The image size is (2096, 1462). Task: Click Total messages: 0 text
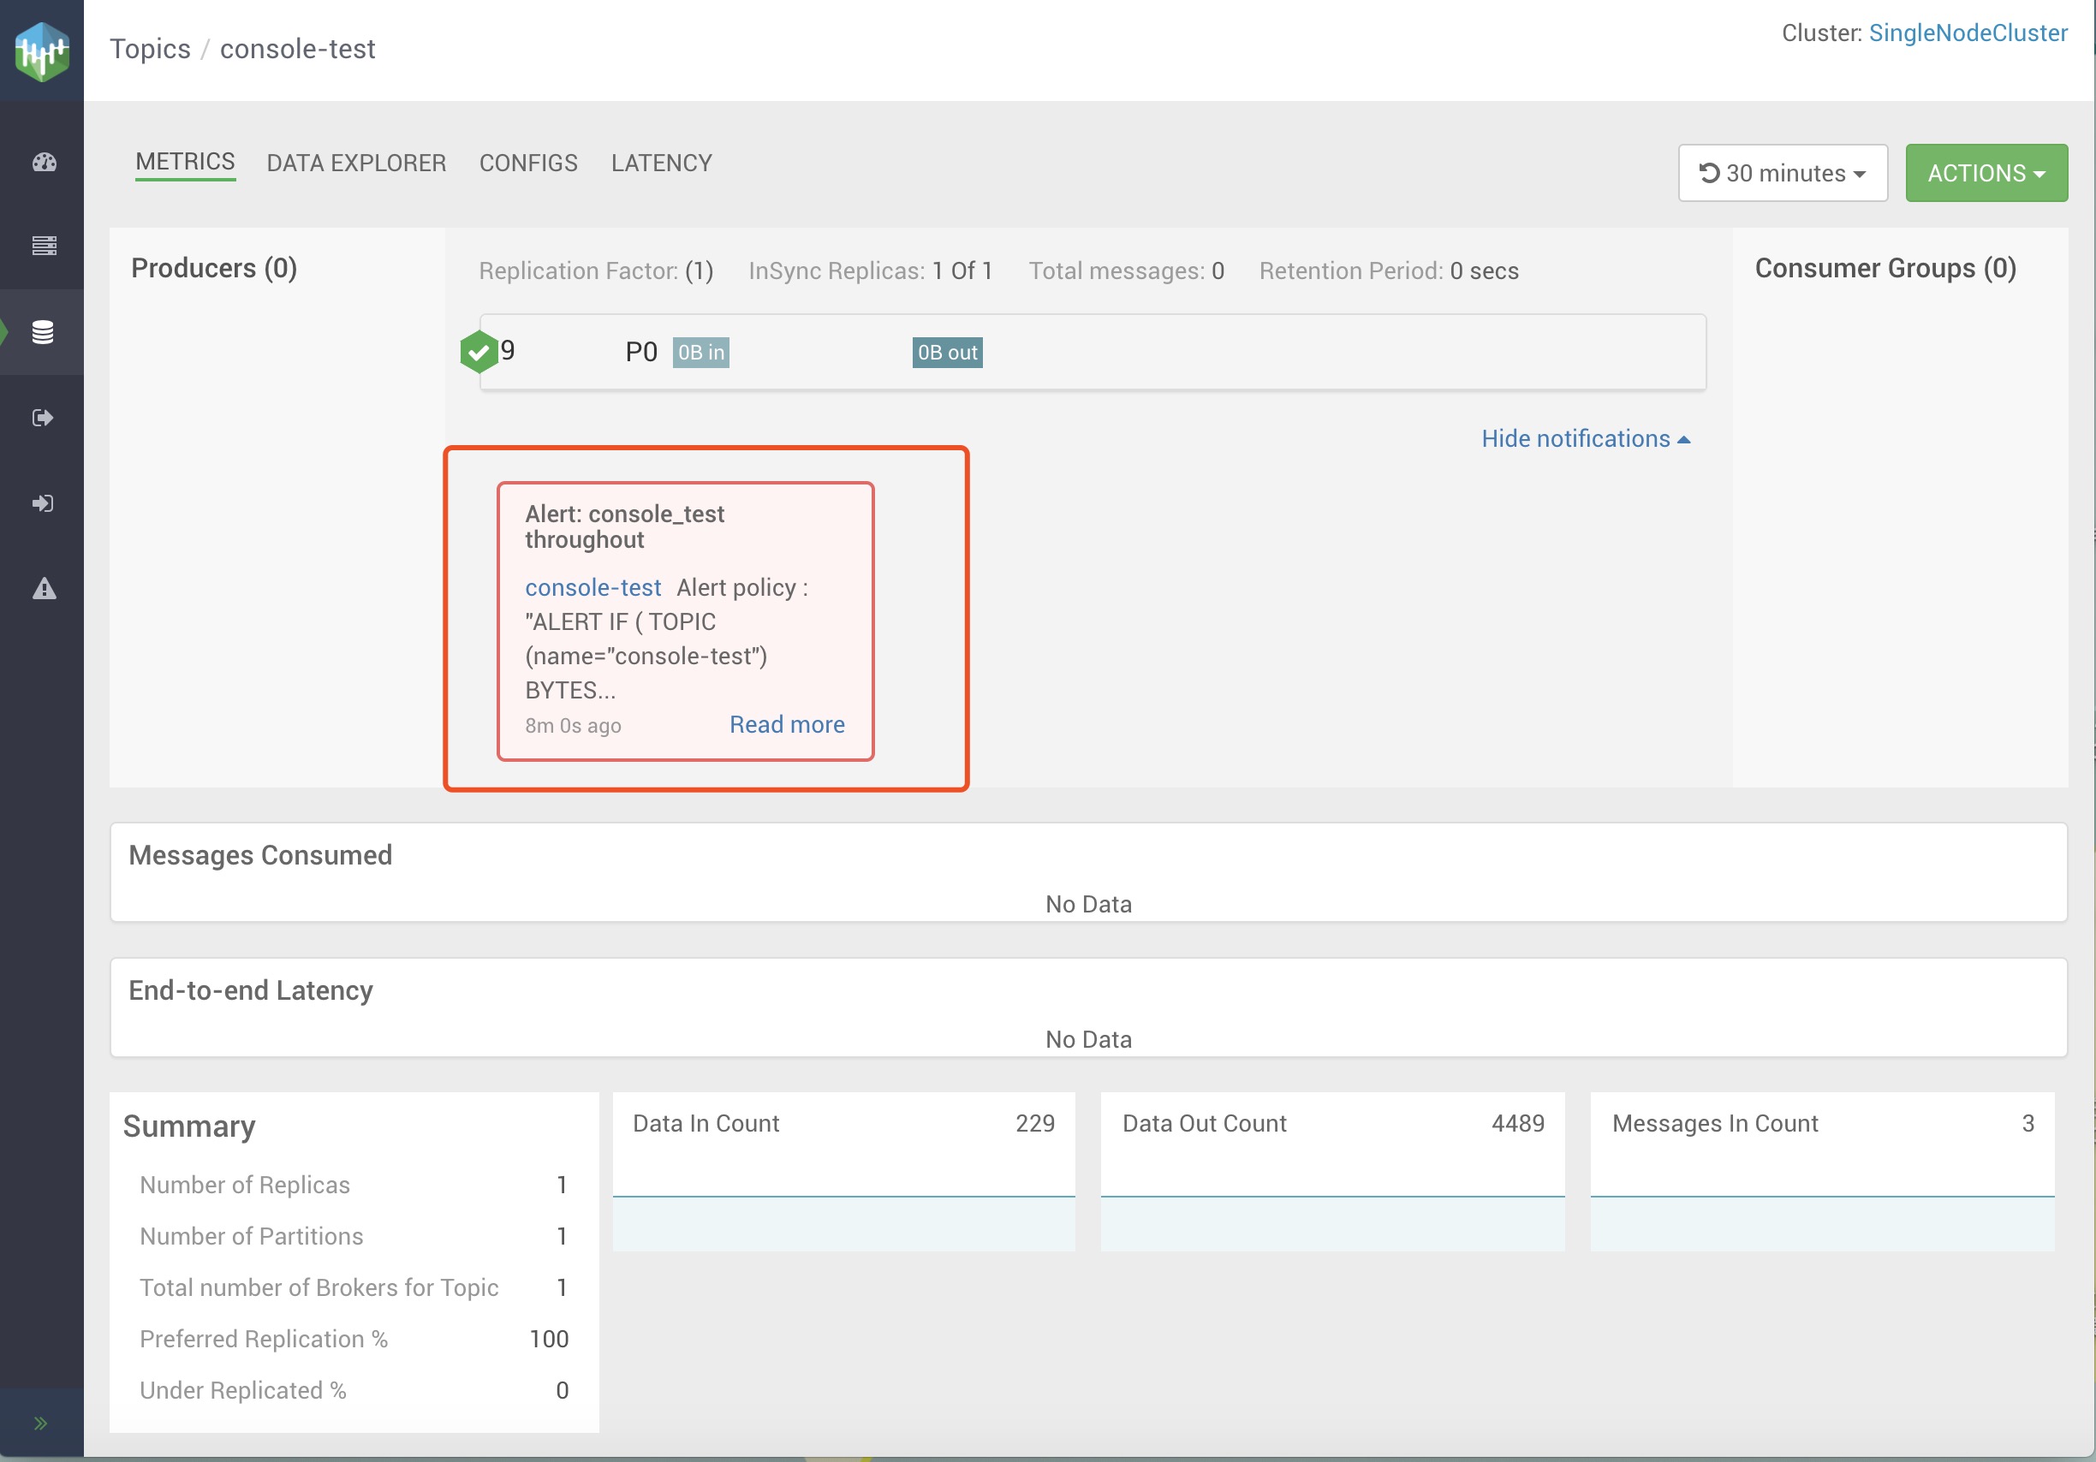click(x=1127, y=271)
